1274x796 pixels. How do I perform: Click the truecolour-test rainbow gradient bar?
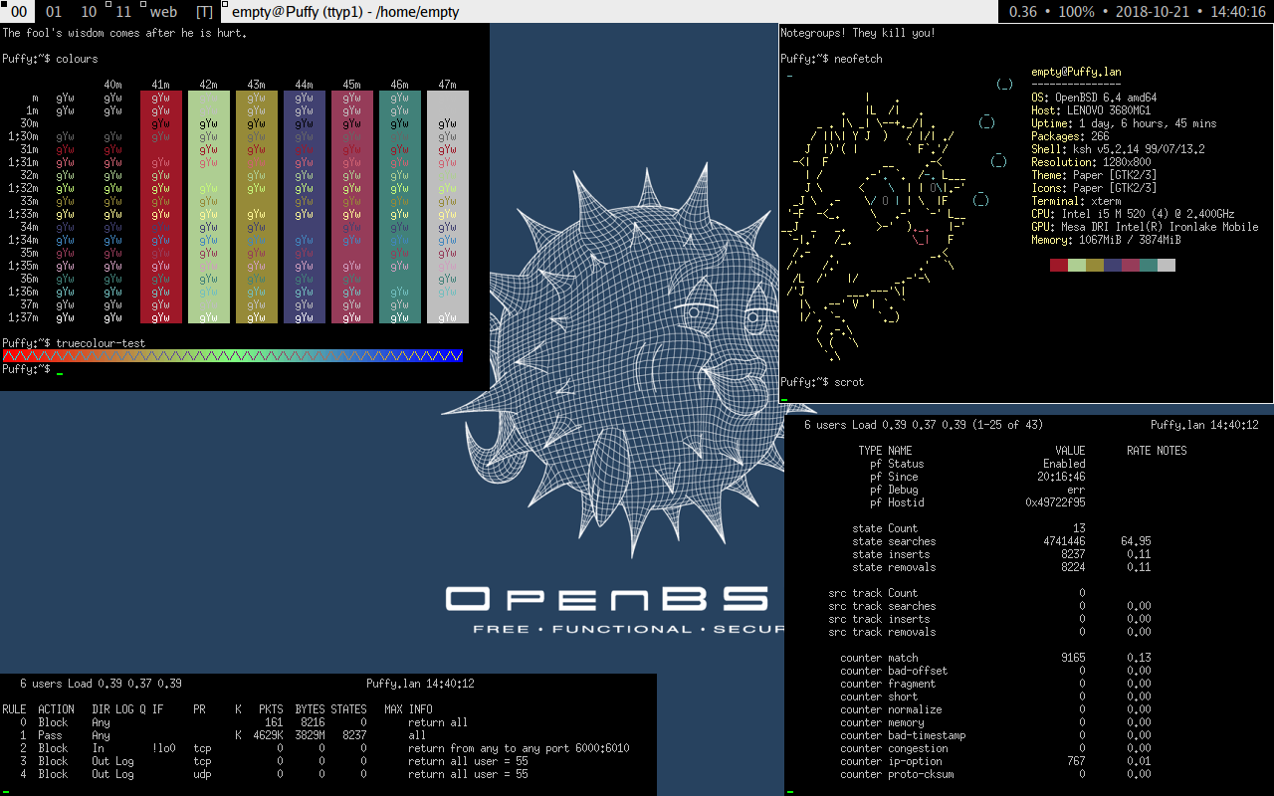coord(233,355)
